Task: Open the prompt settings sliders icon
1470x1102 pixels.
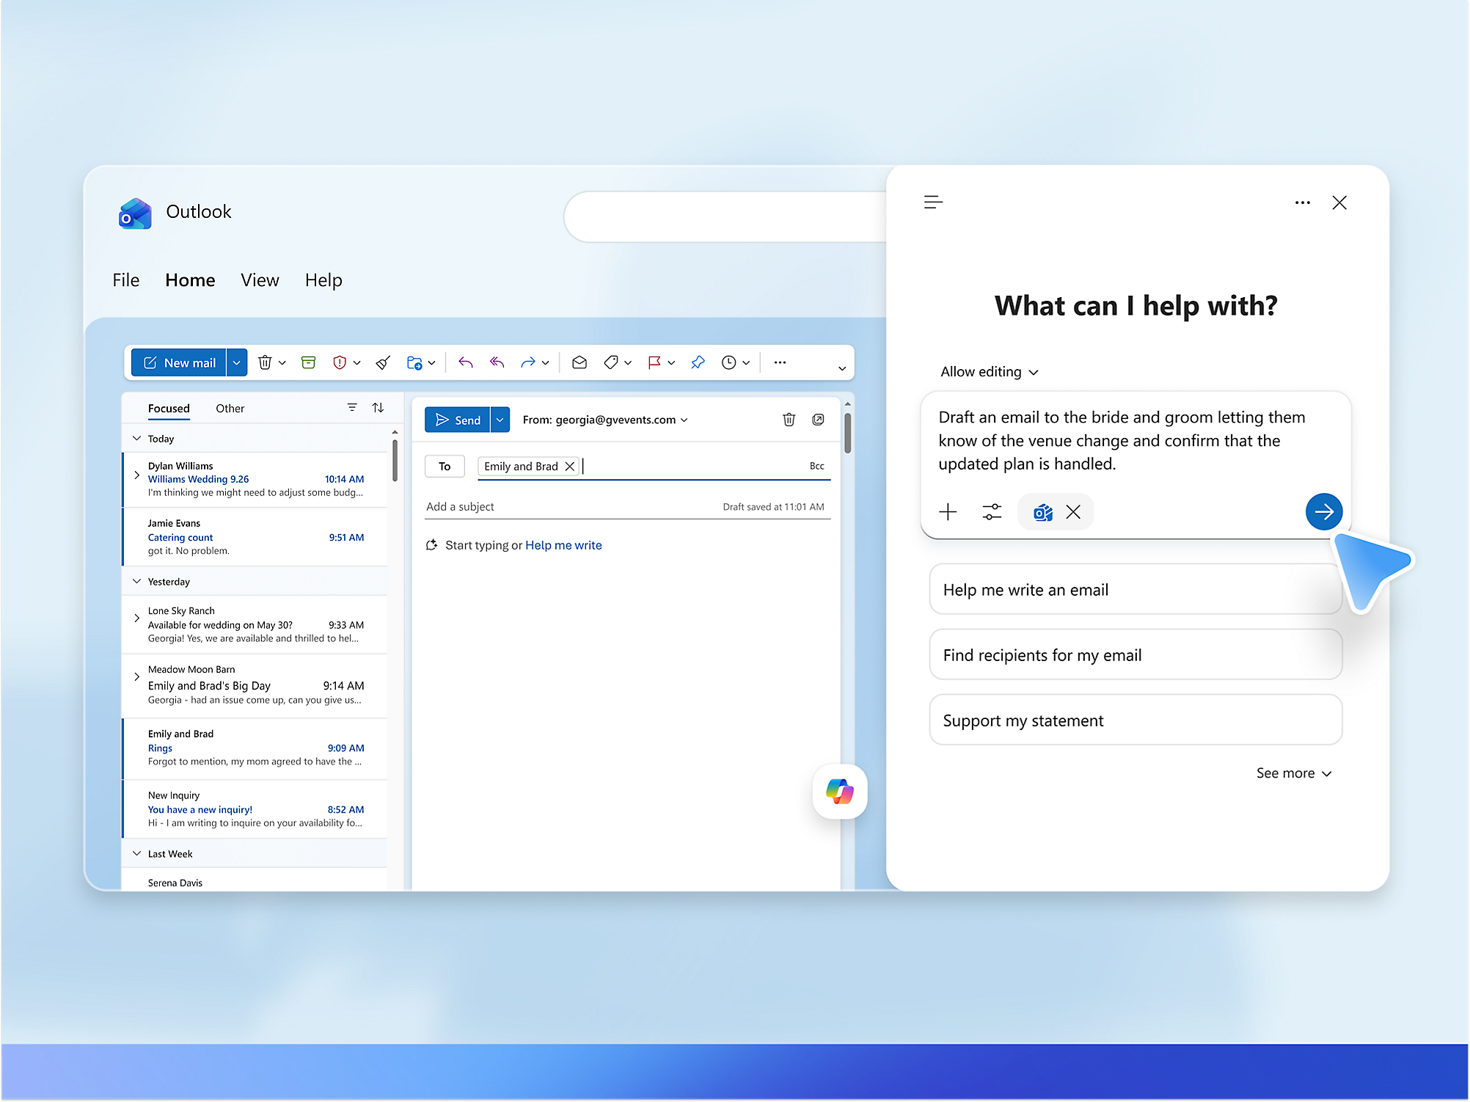Action: (992, 512)
